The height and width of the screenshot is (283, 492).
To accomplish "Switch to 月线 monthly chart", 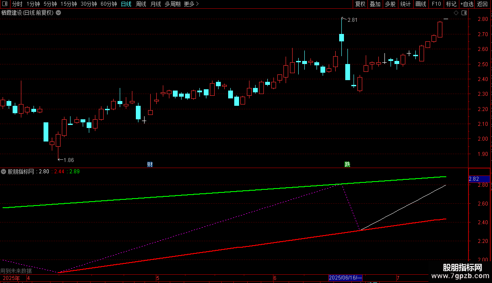I will 155,4.
